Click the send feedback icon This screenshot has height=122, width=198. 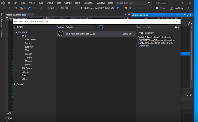(x=189, y=8)
